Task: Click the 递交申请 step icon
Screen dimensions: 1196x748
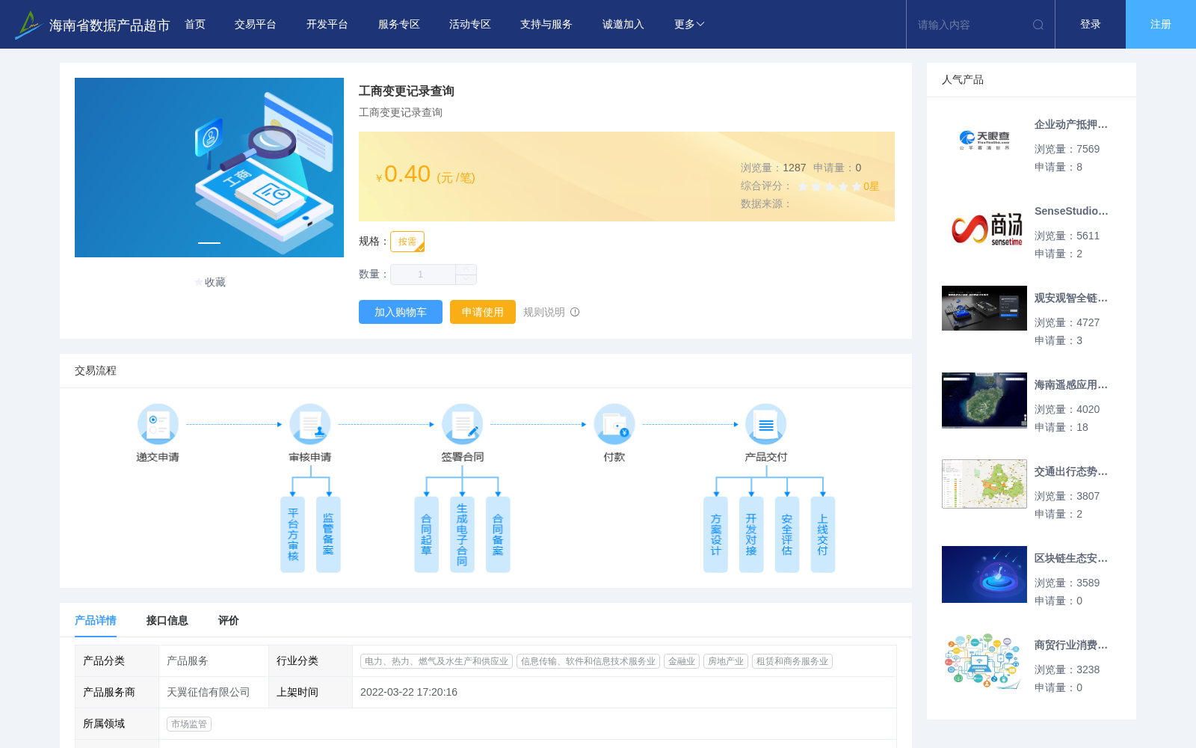Action: pyautogui.click(x=158, y=424)
